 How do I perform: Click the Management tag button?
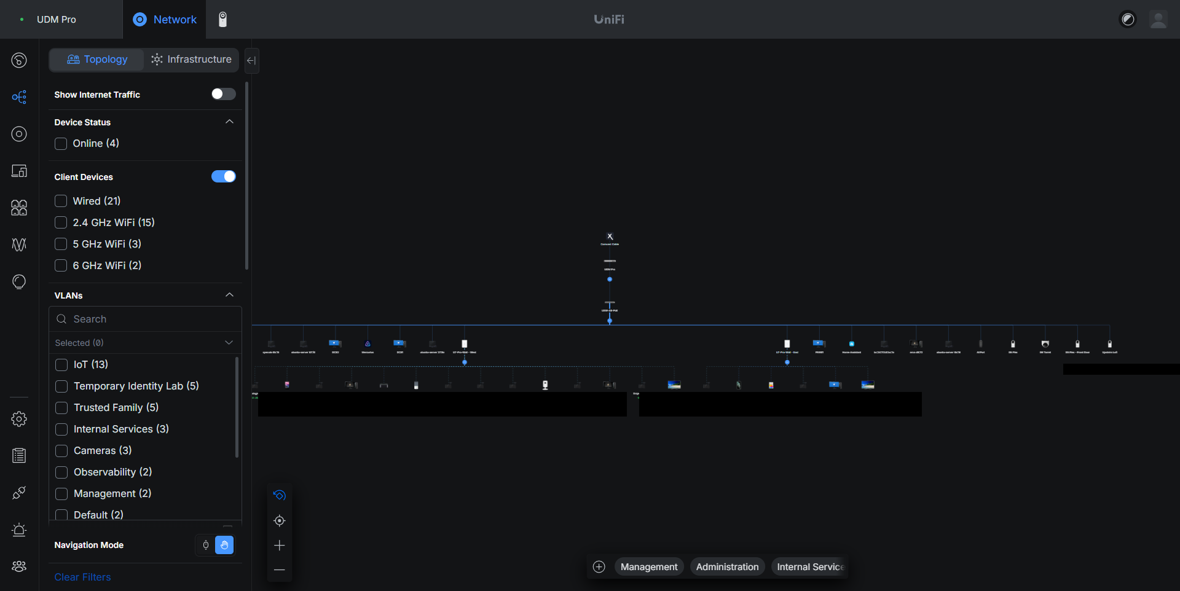649,566
